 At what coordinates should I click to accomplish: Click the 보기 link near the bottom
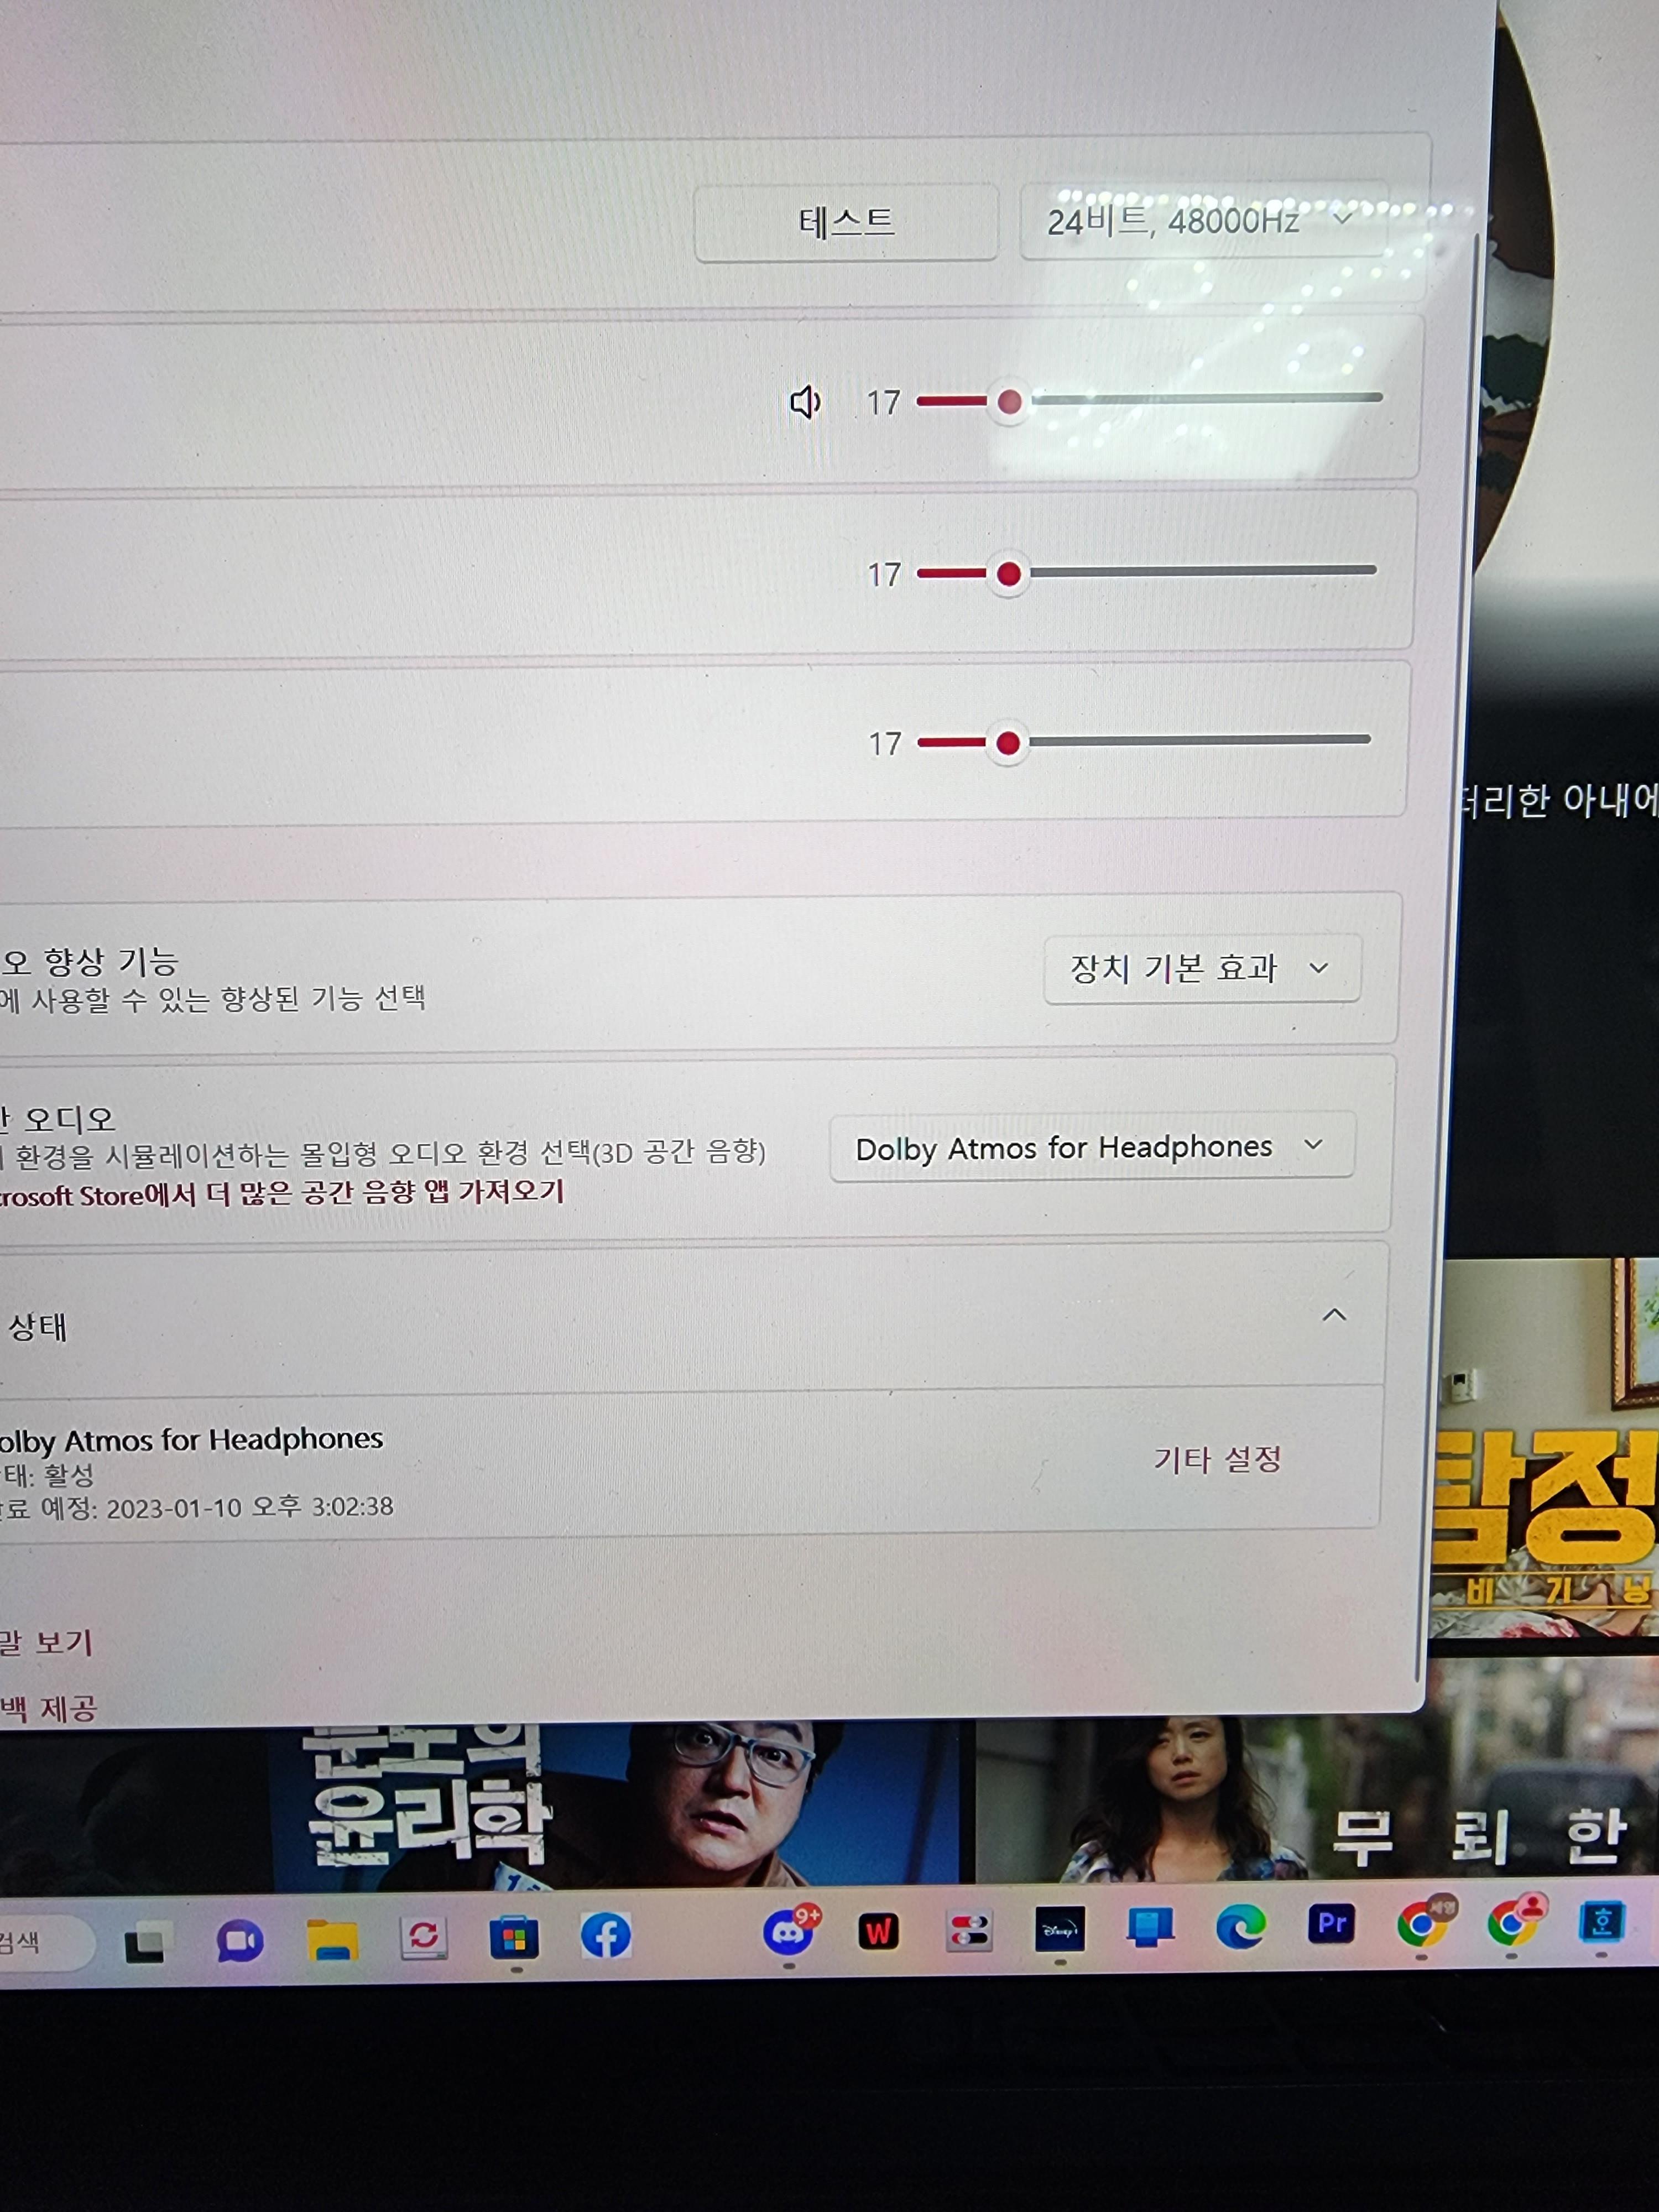tap(46, 1642)
